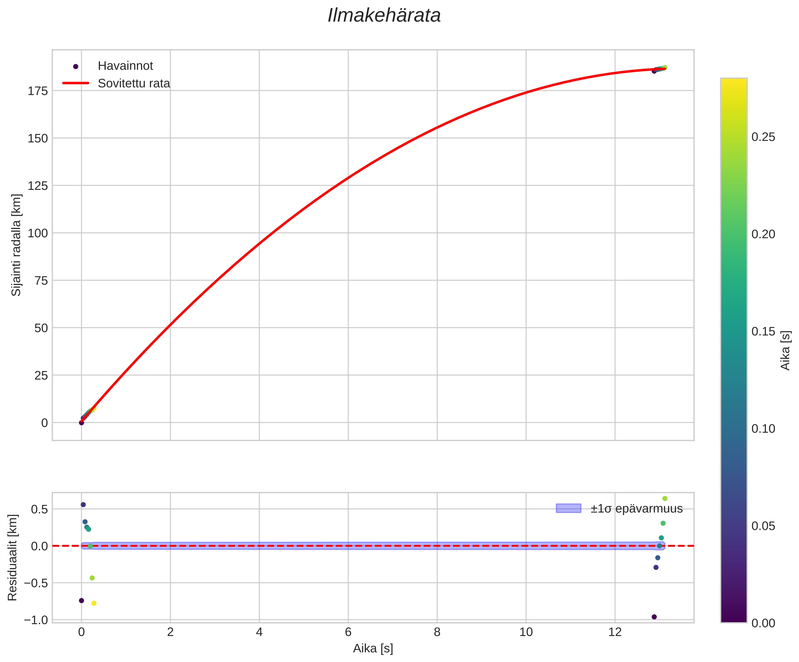Click the x-axis label Aika [s]

click(373, 648)
